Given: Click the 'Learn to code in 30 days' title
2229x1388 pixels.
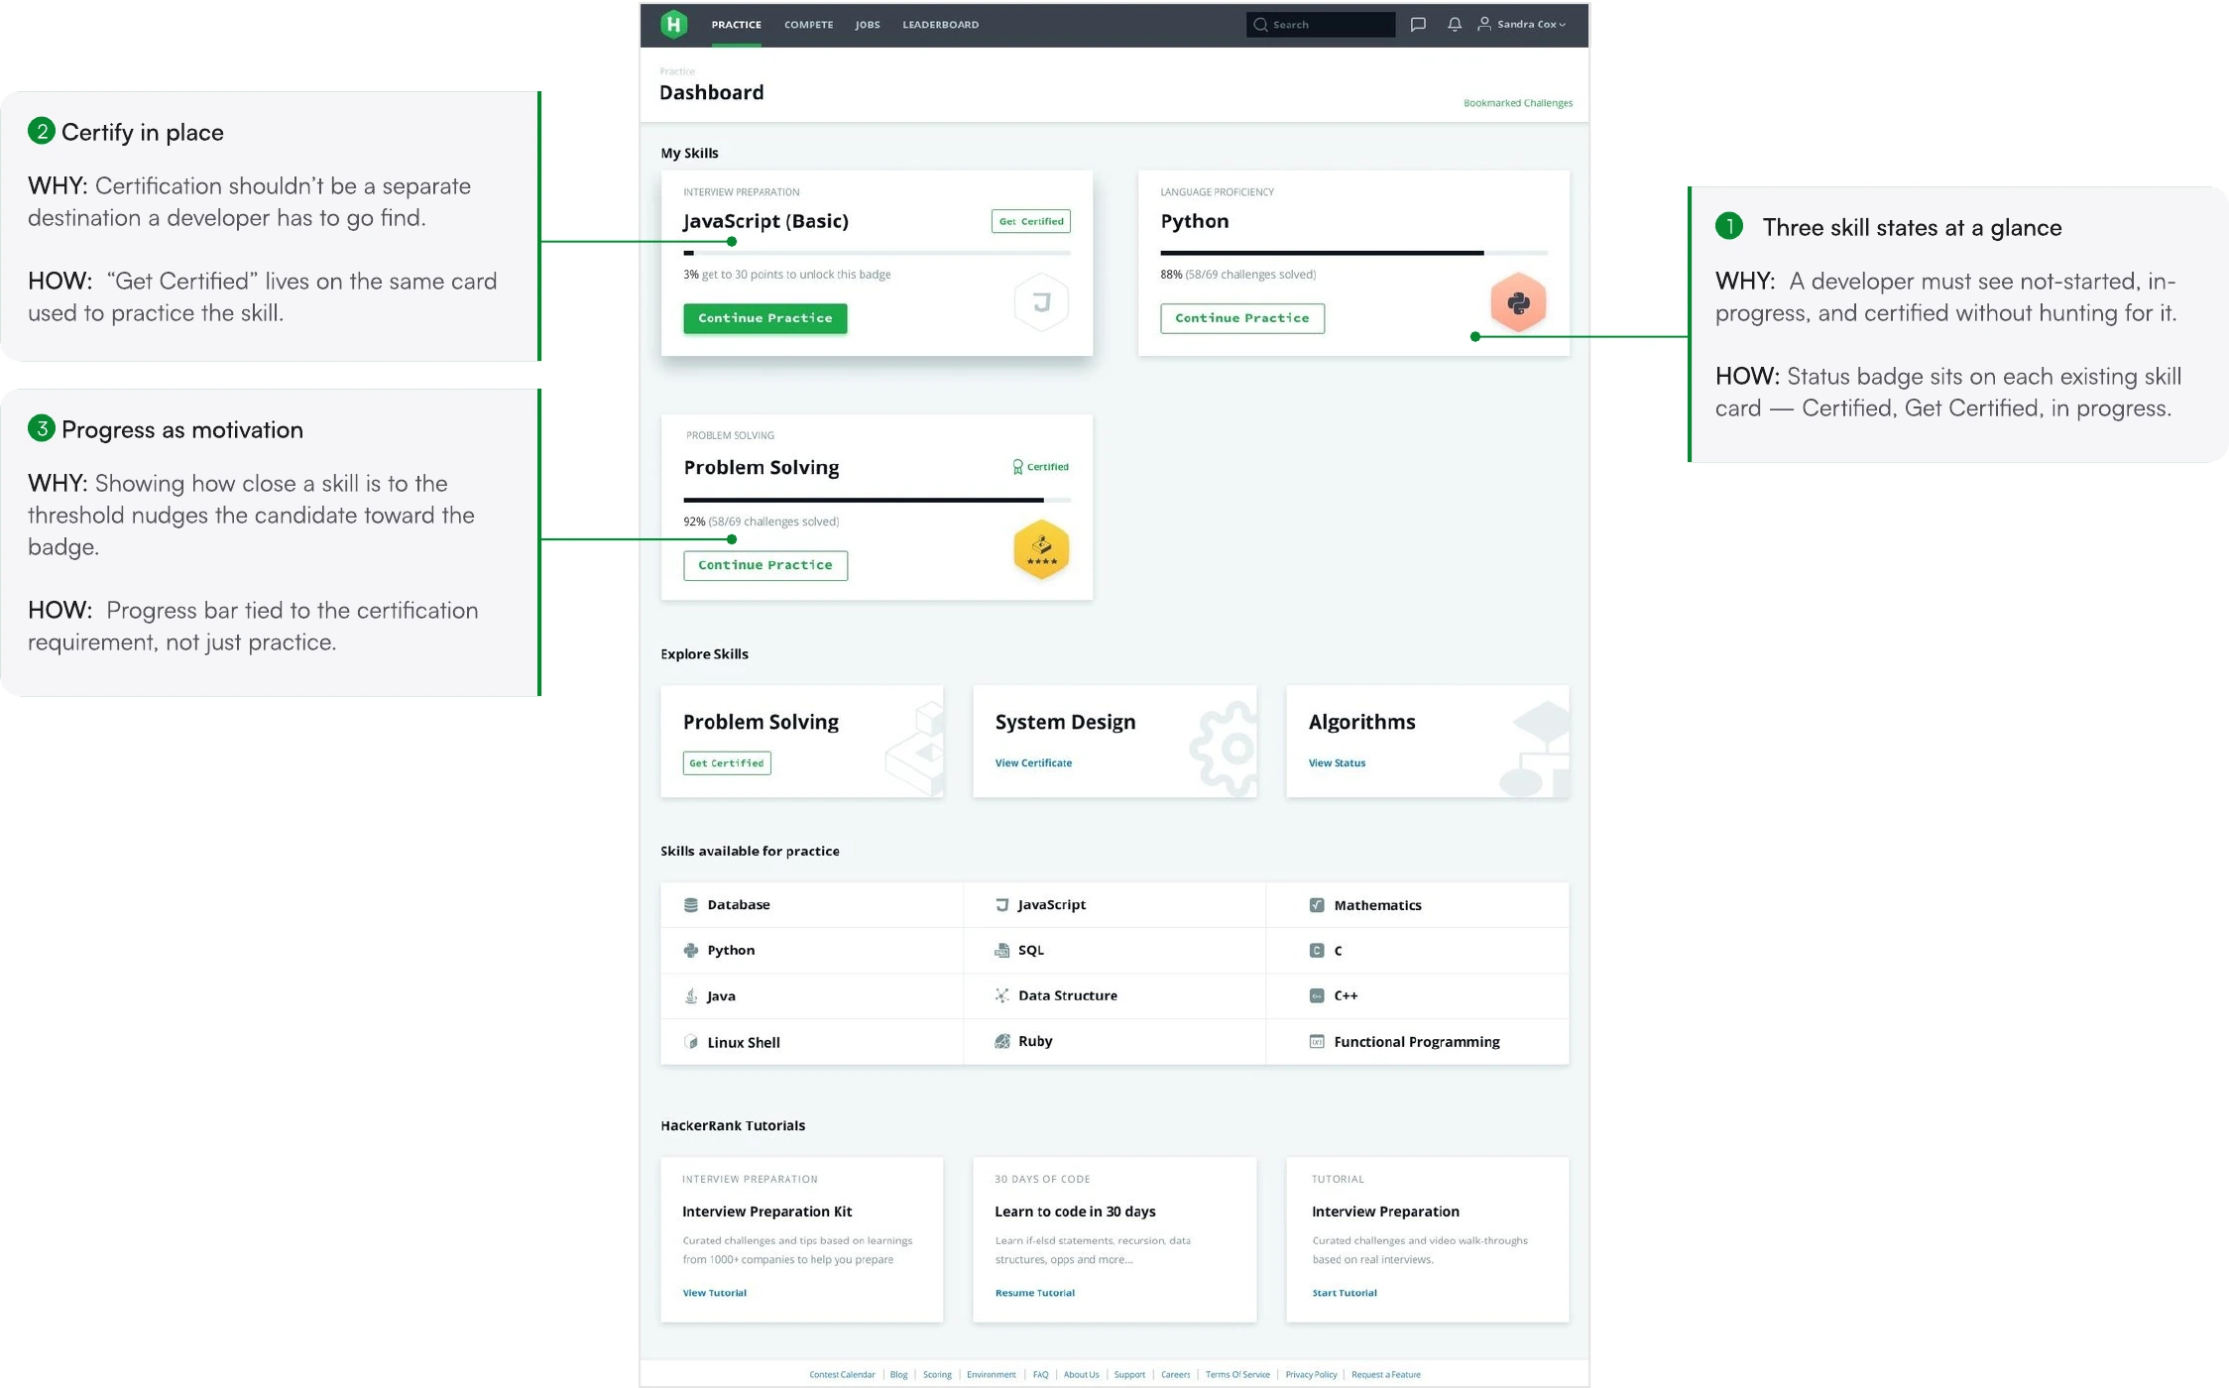Looking at the screenshot, I should pos(1075,1212).
